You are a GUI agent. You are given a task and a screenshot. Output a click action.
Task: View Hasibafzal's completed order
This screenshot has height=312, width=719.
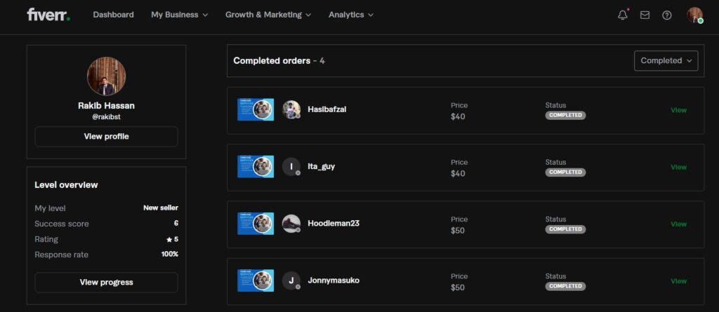click(x=678, y=110)
